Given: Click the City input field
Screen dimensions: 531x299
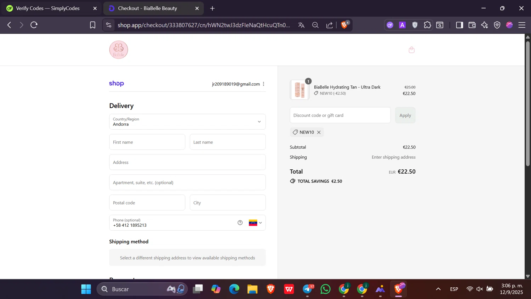Looking at the screenshot, I should [x=228, y=203].
